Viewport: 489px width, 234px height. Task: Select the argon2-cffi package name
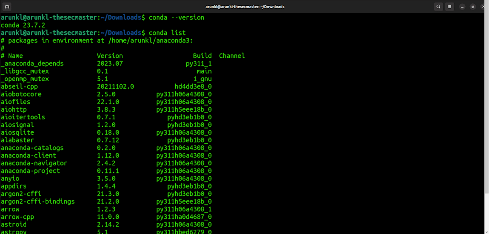tap(21, 194)
